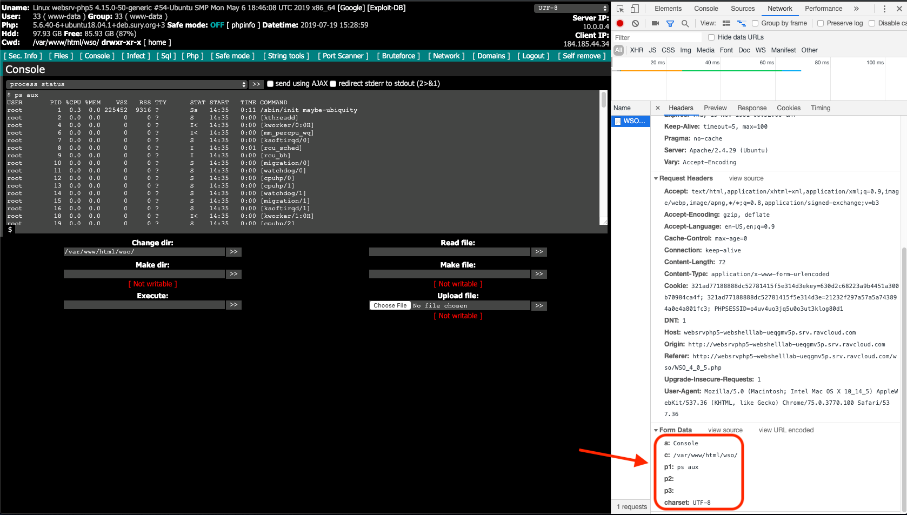Close the request details pane with the X
This screenshot has width=907, height=515.
(658, 108)
